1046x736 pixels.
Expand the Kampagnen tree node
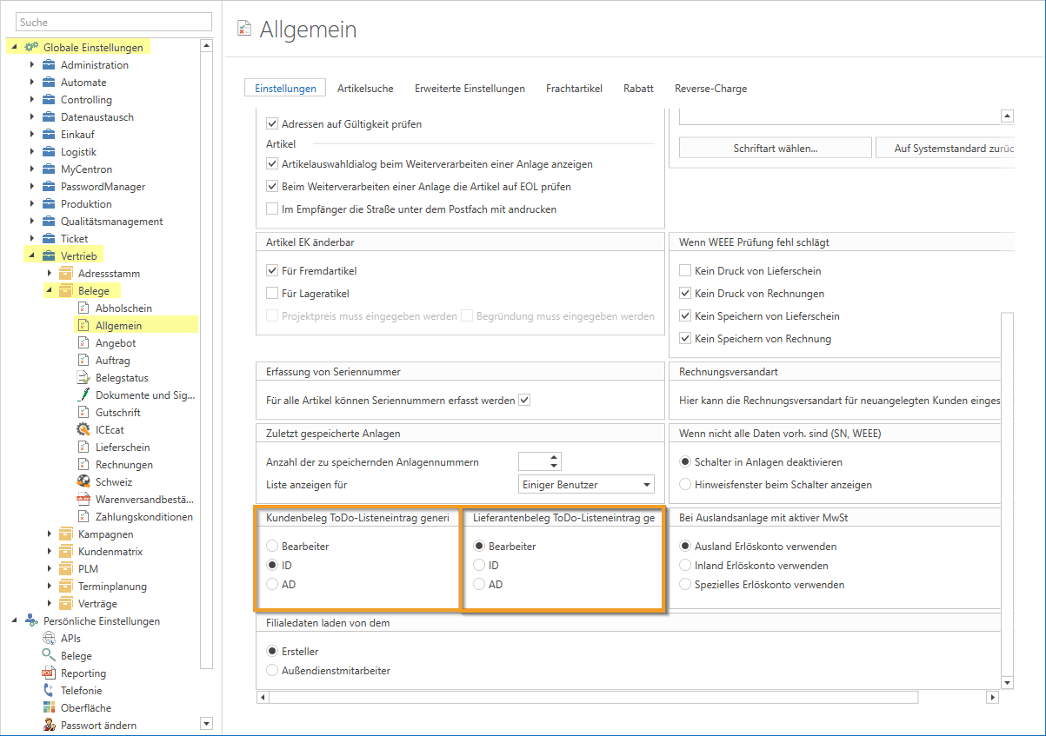pos(50,534)
